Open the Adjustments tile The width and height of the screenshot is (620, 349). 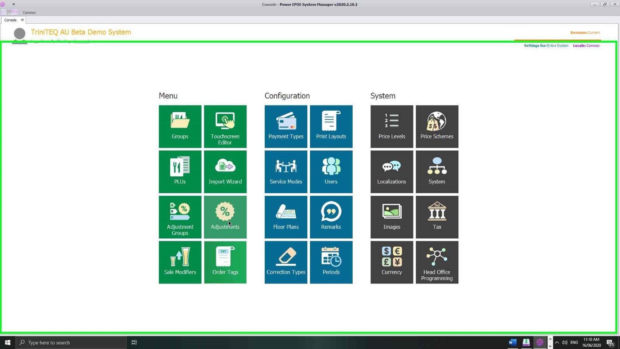click(225, 217)
